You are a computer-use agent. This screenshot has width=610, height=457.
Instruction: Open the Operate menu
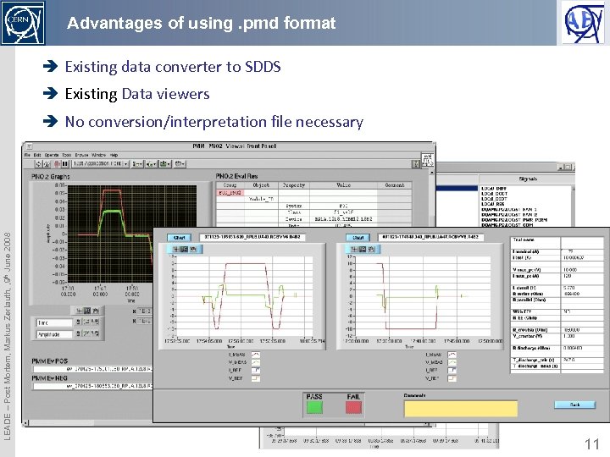[52, 155]
